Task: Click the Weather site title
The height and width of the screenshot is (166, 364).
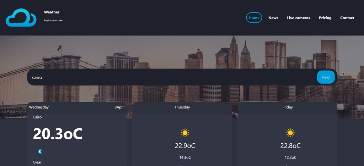Action: [x=52, y=12]
